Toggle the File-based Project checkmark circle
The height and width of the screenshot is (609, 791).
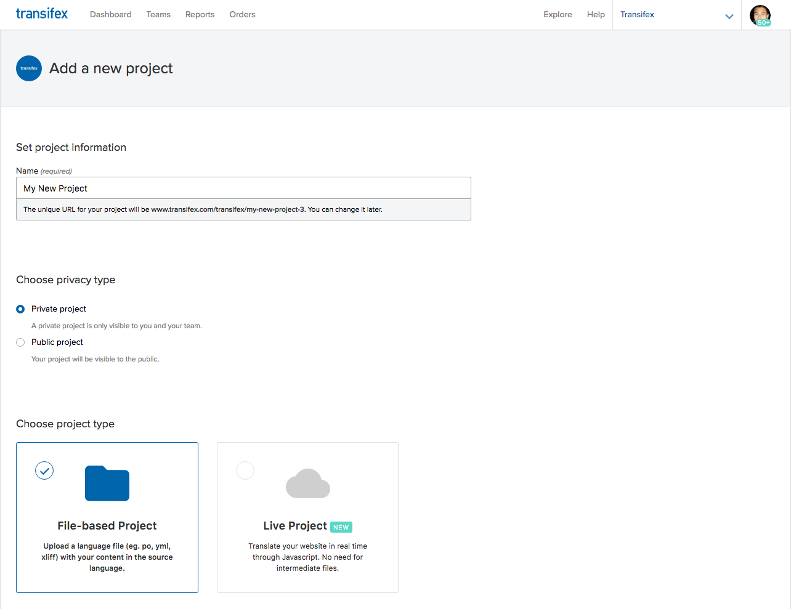[x=44, y=470]
